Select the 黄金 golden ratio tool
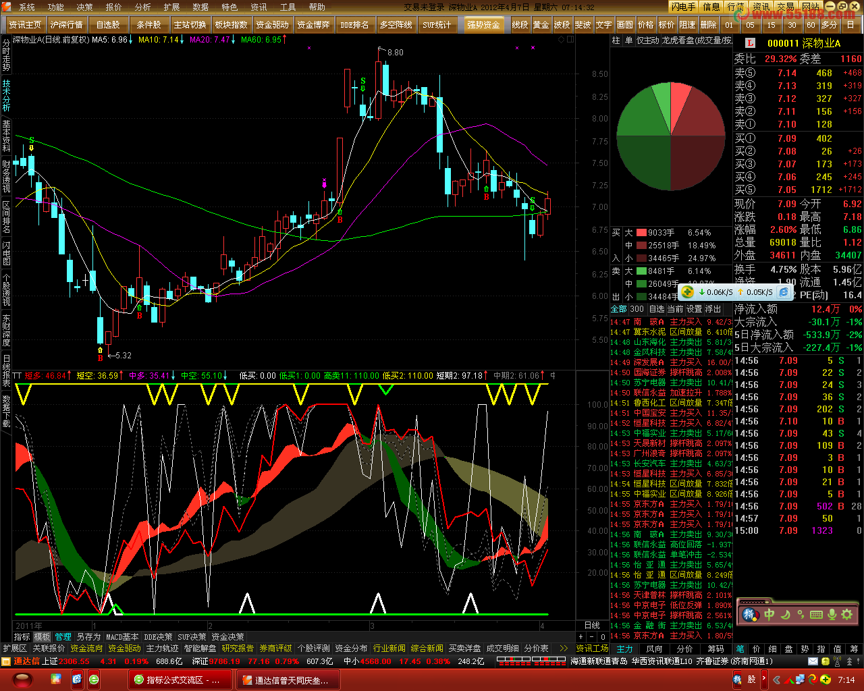The image size is (864, 691). coord(541,25)
